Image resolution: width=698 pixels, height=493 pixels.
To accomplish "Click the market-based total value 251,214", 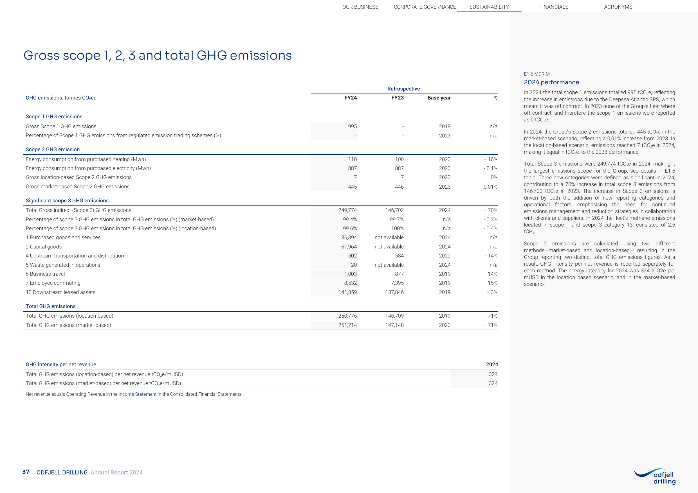I will pyautogui.click(x=347, y=325).
